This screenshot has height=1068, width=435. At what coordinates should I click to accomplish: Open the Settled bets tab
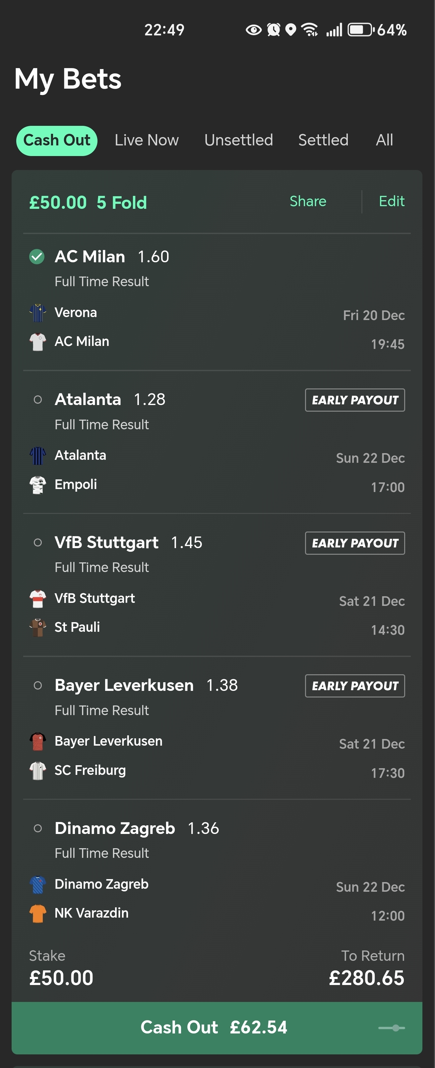323,140
